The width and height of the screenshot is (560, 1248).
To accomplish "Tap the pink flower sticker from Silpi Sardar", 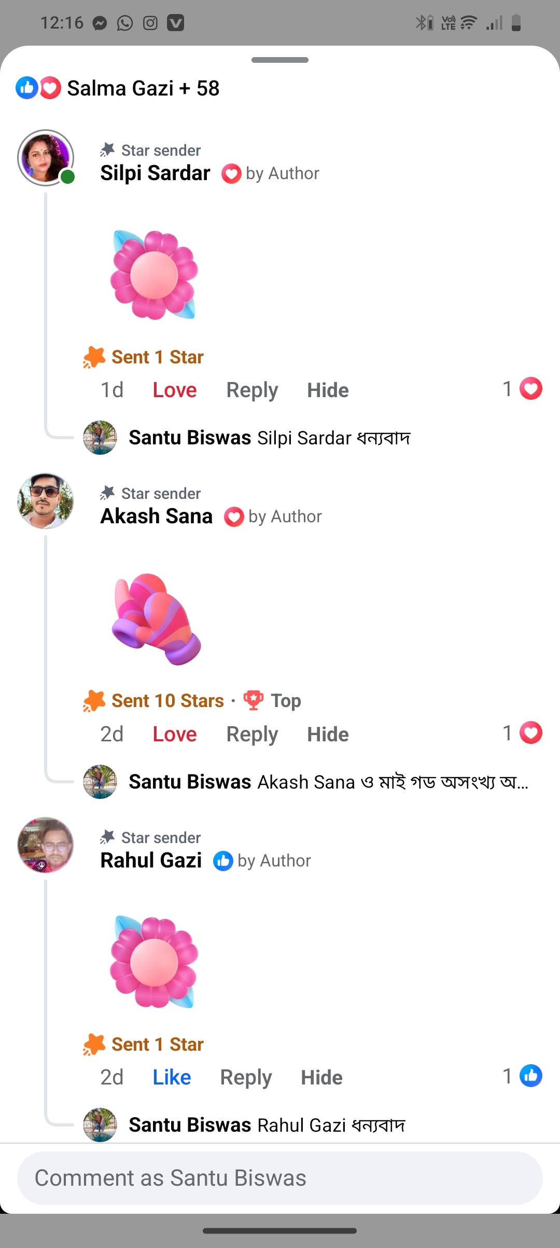I will (154, 275).
